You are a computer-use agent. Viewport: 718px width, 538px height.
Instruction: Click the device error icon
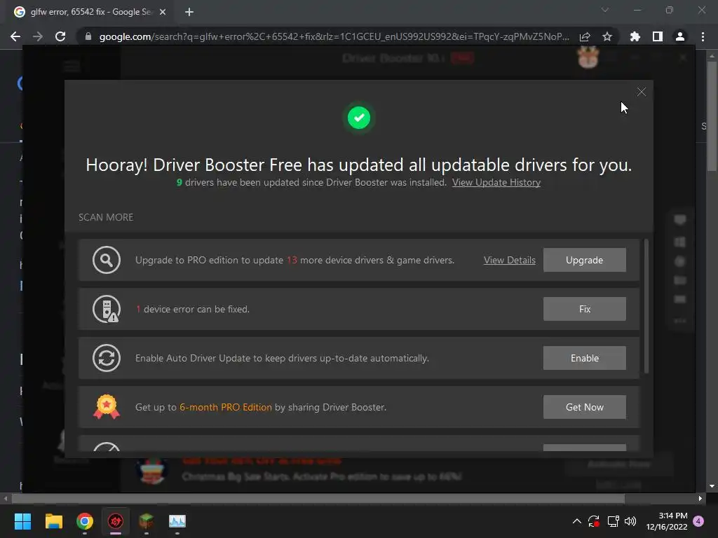(107, 309)
